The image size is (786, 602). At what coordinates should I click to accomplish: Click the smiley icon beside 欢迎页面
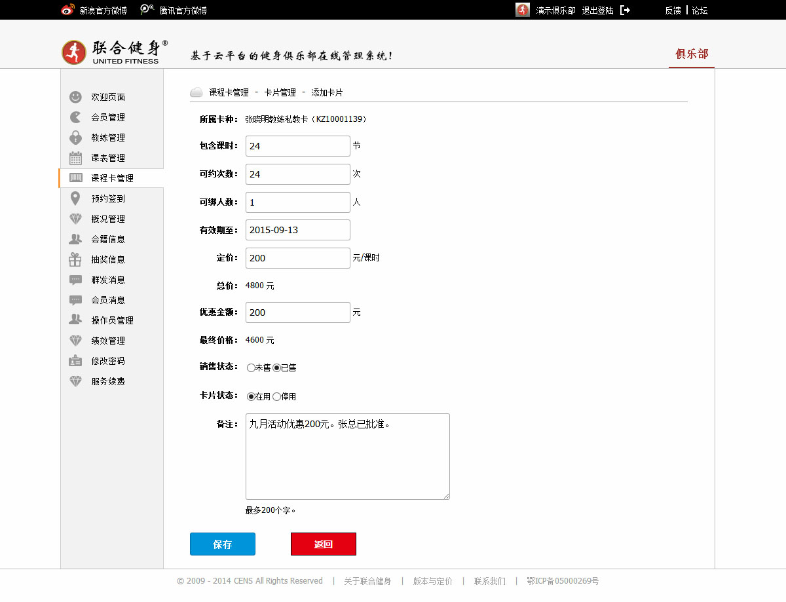pyautogui.click(x=76, y=97)
